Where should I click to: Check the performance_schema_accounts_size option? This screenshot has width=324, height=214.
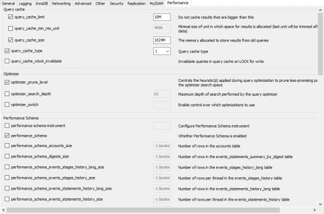coord(7,146)
